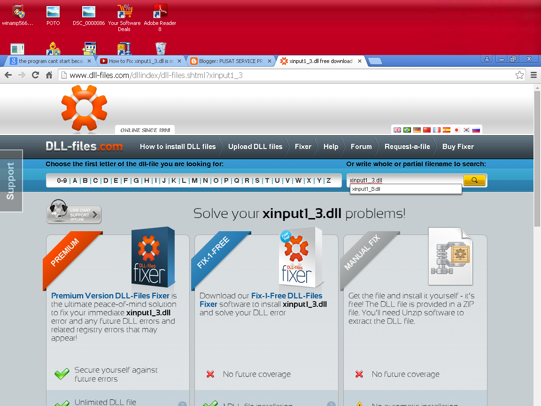Click the Premium DLL-files Fixer box image
This screenshot has height=406, width=541.
click(153, 257)
